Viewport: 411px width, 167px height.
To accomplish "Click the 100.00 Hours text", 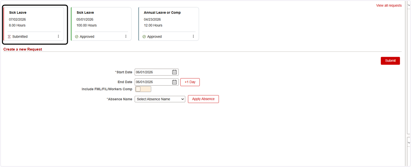I will pos(87,25).
